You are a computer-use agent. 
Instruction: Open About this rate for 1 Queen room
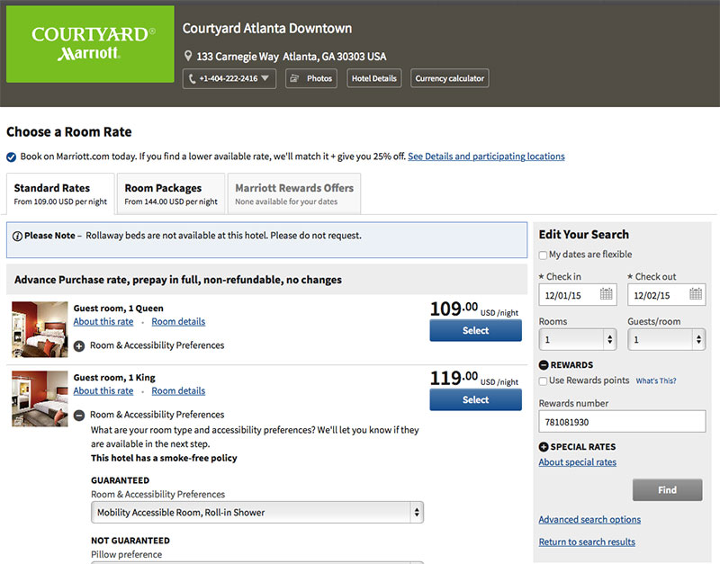(103, 322)
